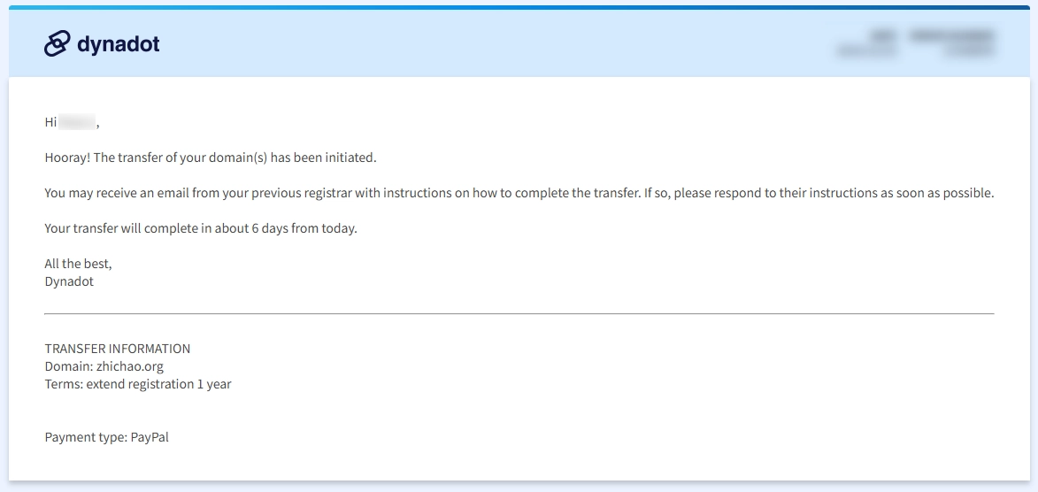Click the PayPal payment method text

(150, 437)
